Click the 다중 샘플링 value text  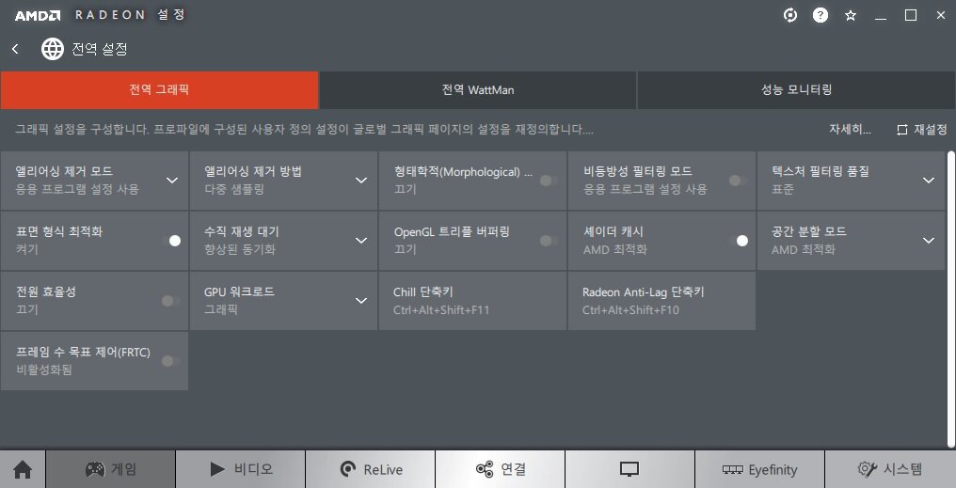click(234, 190)
